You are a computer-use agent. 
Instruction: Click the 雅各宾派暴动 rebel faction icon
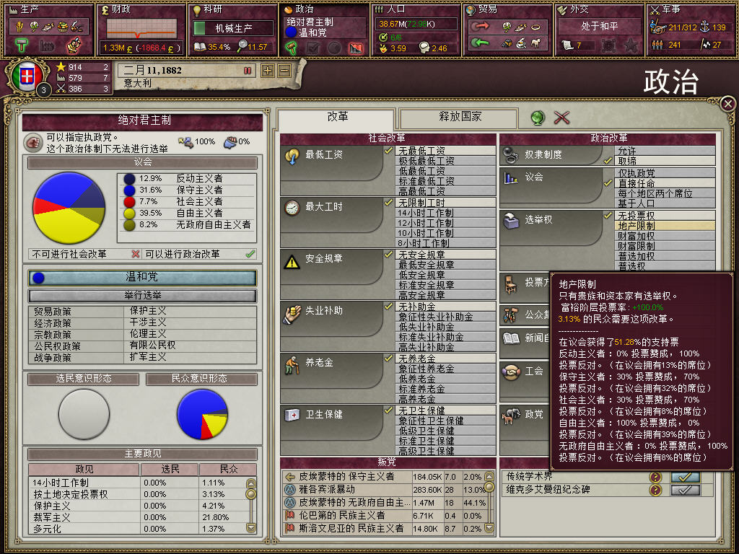click(290, 490)
